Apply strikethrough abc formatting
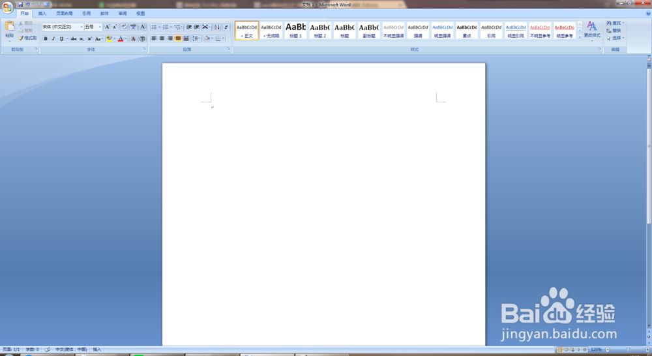 pos(74,38)
